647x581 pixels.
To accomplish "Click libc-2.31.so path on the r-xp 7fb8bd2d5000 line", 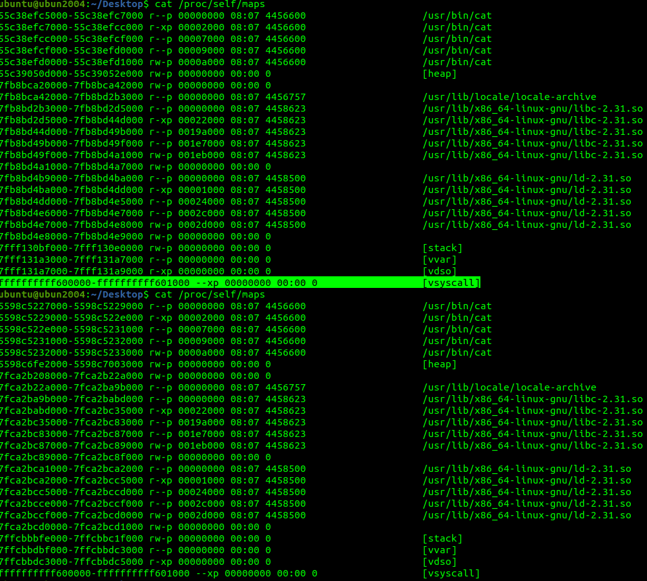I will 533,120.
